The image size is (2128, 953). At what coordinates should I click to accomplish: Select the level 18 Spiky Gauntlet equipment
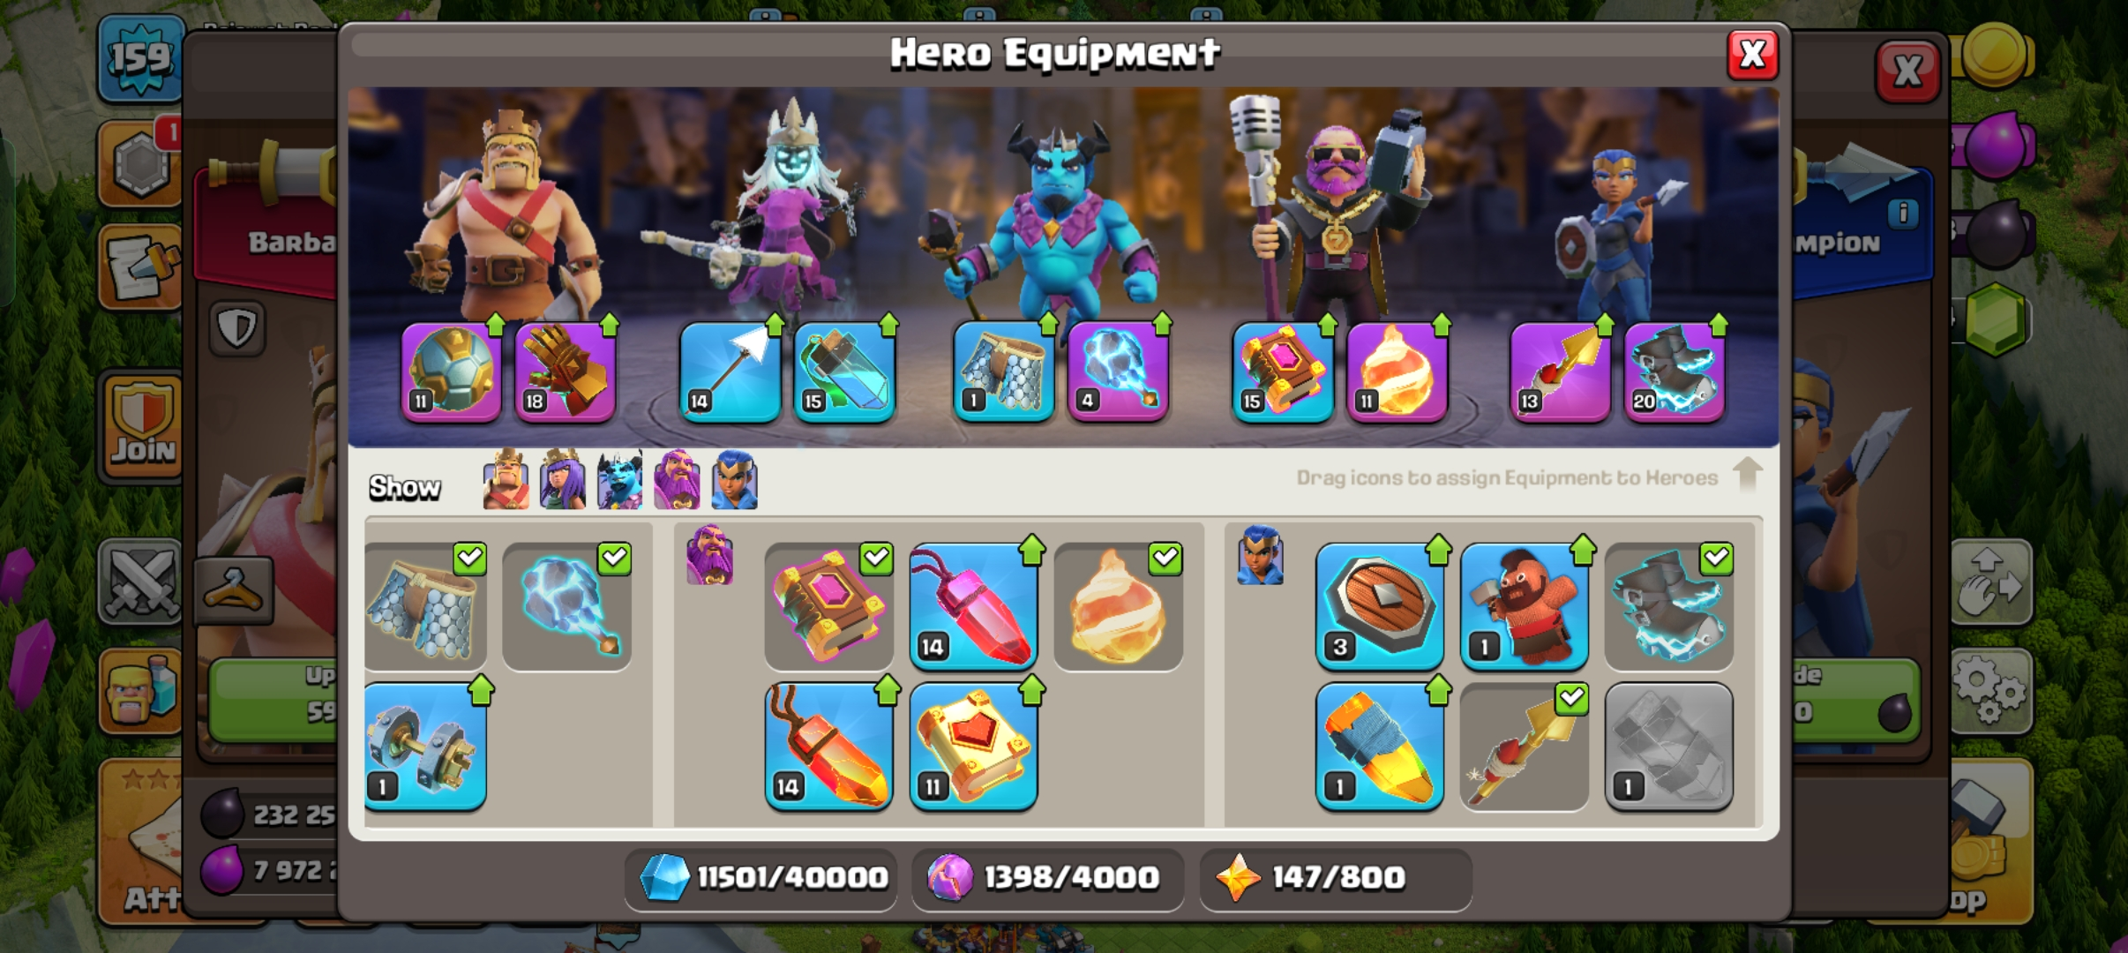[x=566, y=372]
